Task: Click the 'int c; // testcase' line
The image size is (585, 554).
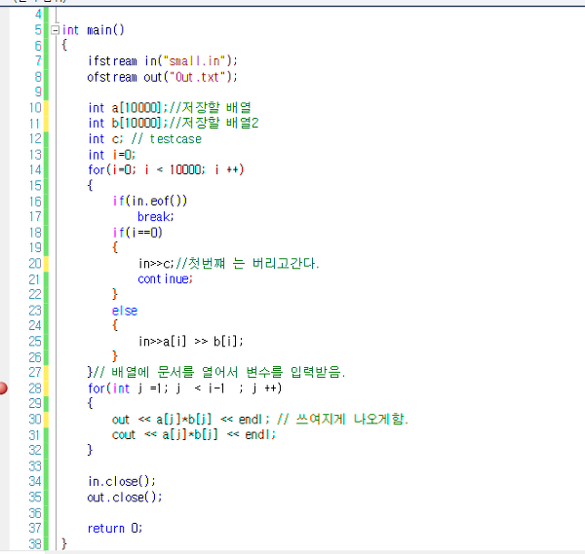Action: click(144, 139)
